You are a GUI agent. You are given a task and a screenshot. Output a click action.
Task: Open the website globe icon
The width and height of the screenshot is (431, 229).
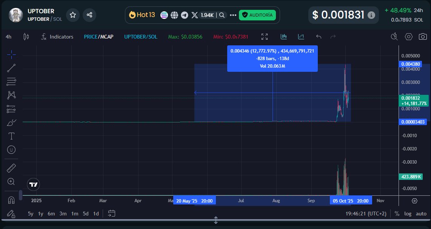pos(174,15)
